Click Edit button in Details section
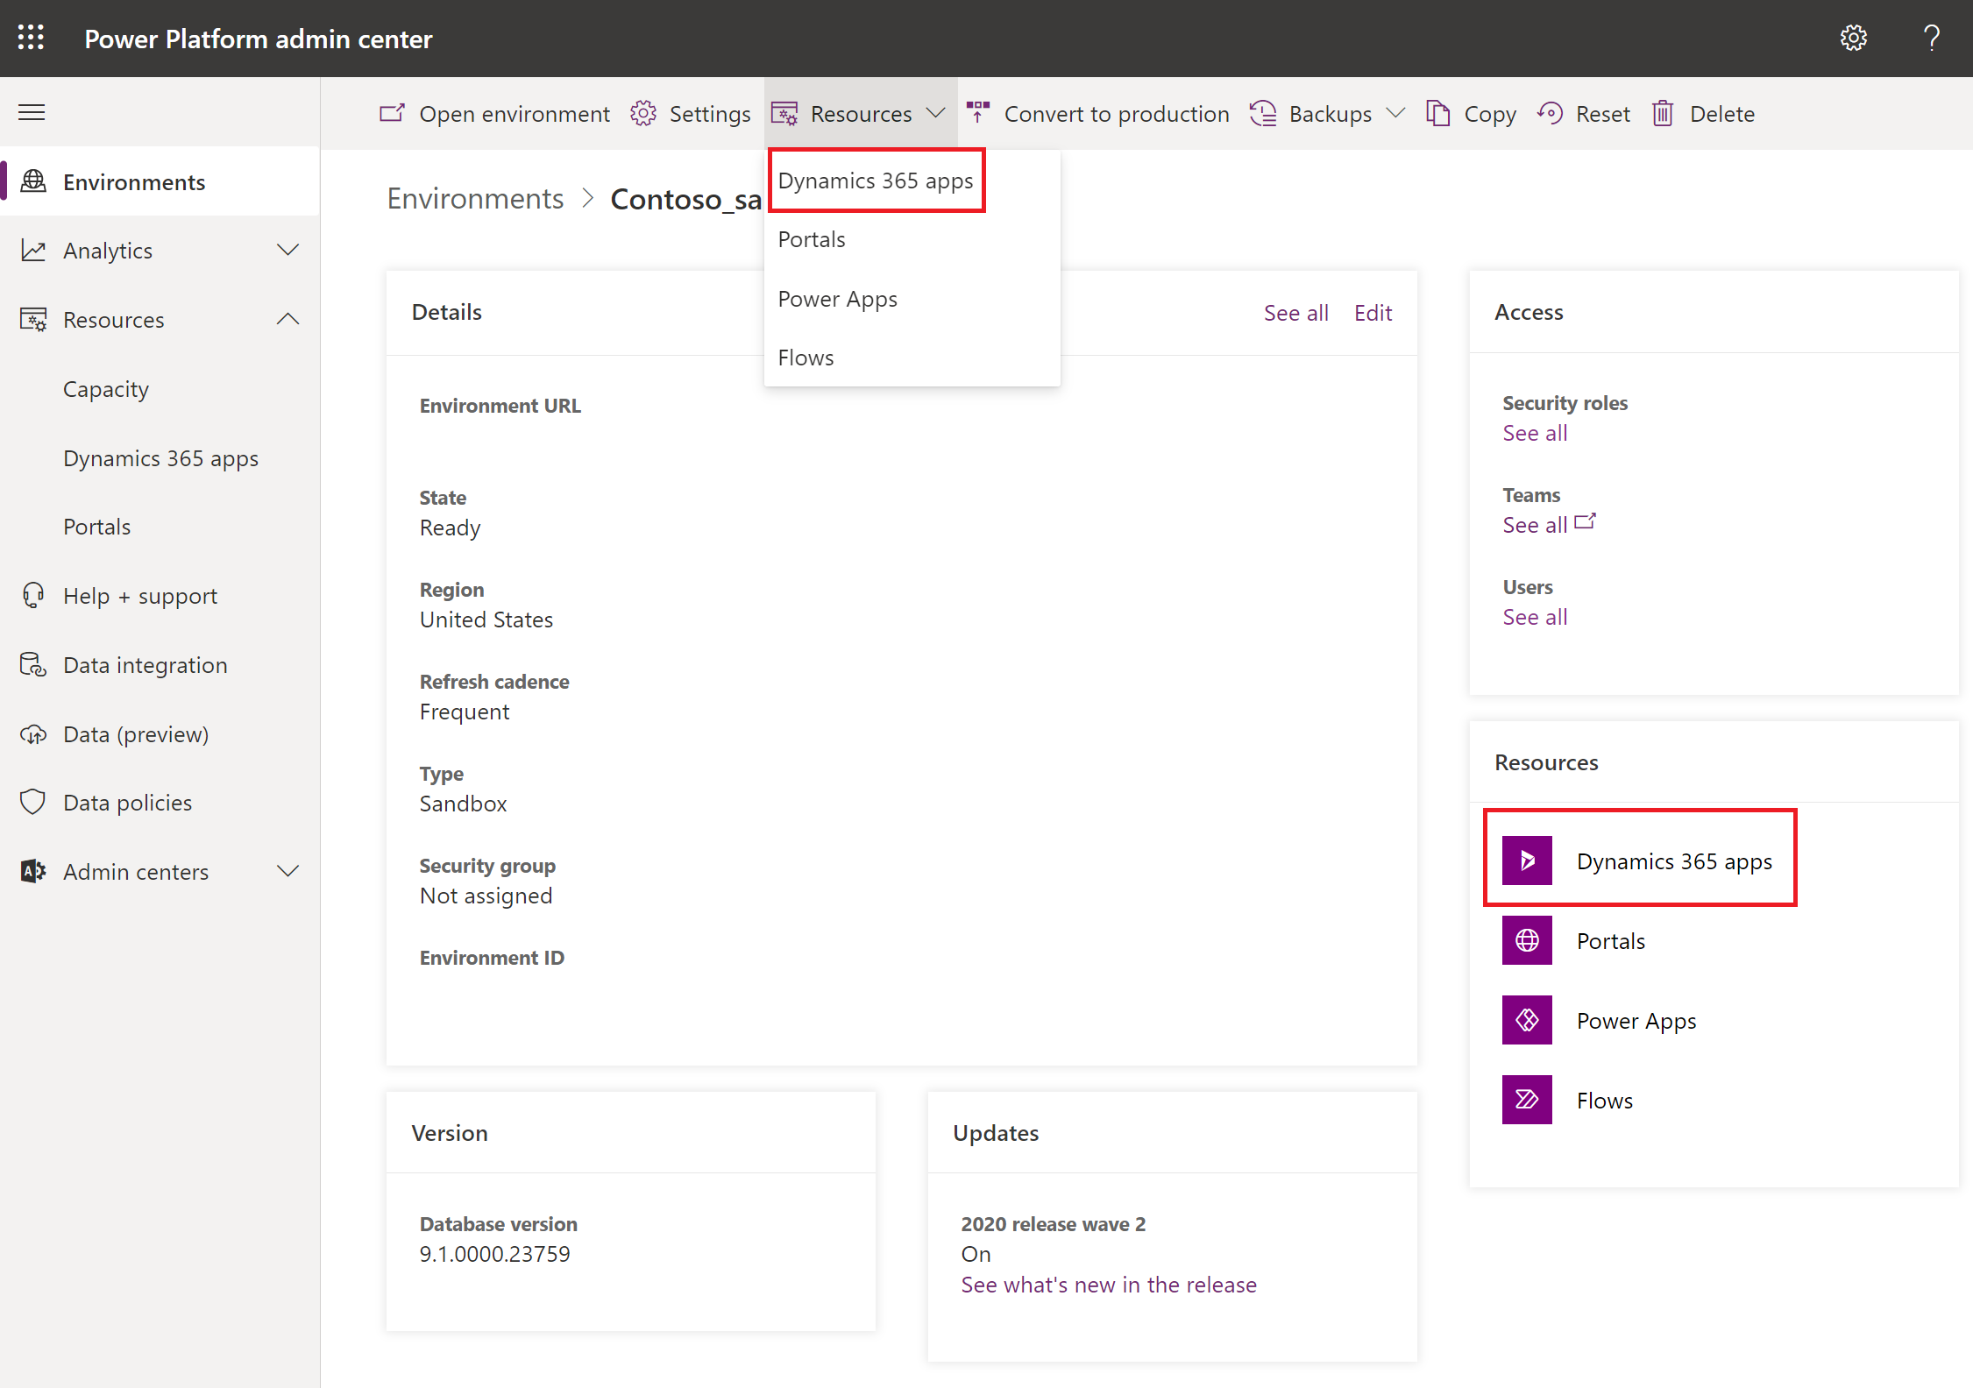Viewport: 1973px width, 1388px height. pos(1371,311)
